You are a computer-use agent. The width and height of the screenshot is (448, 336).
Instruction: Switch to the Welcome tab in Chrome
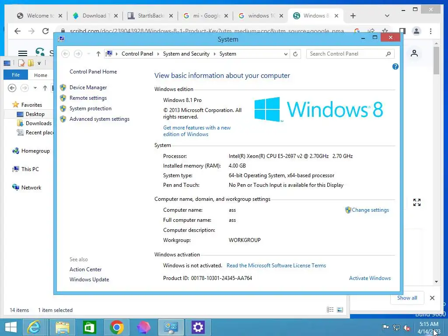[39, 16]
